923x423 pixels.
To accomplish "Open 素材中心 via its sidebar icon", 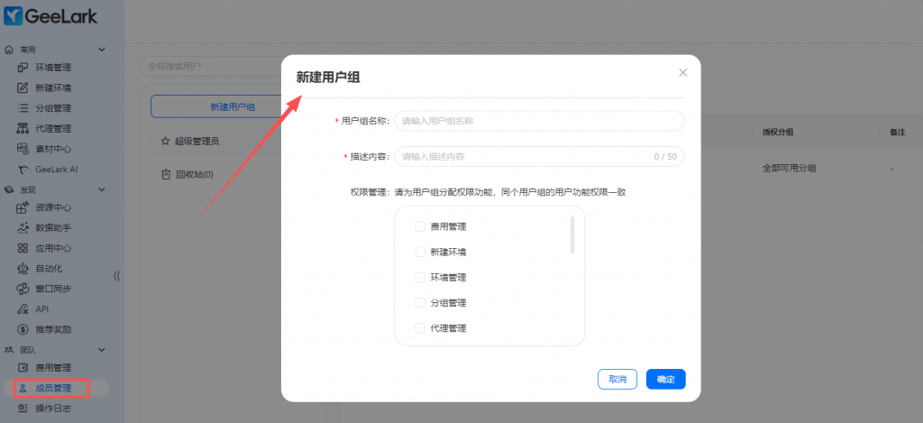I will tap(23, 149).
